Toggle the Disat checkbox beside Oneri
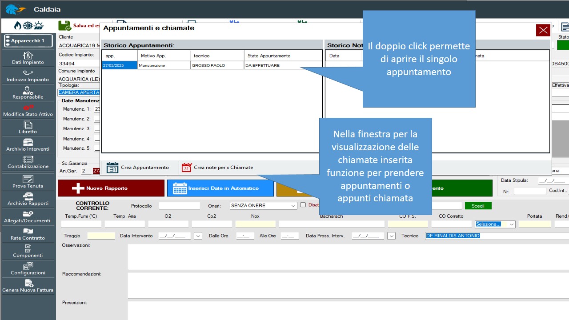The height and width of the screenshot is (320, 569). [303, 205]
